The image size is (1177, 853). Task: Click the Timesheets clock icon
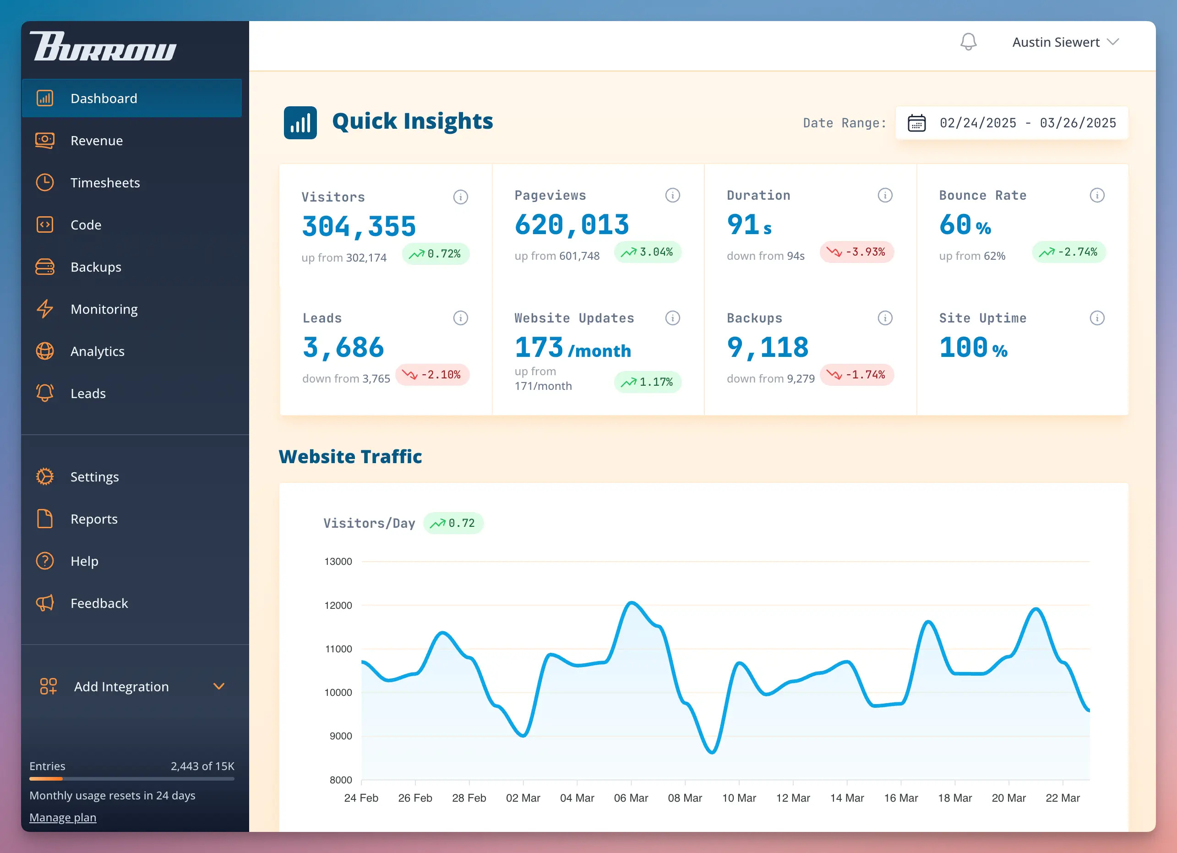(x=44, y=182)
